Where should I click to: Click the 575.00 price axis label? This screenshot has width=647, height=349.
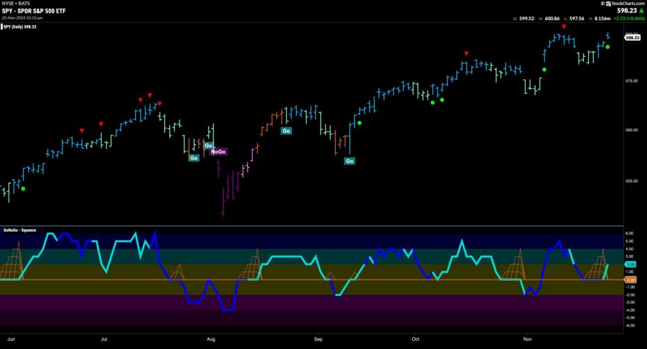point(631,81)
